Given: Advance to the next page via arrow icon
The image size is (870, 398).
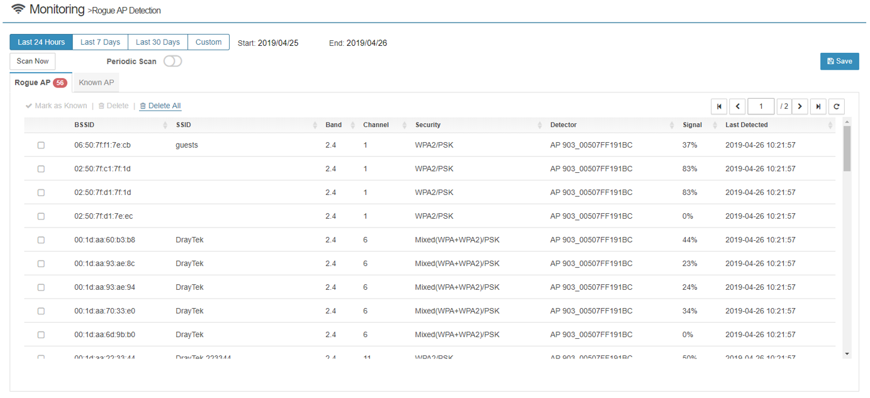Looking at the screenshot, I should click(x=800, y=106).
